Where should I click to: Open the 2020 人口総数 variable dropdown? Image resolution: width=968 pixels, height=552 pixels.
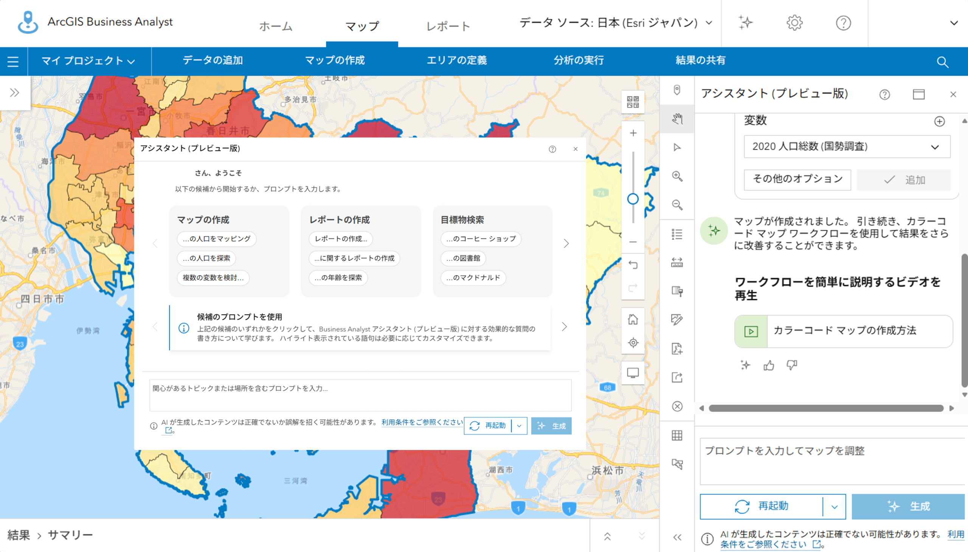pos(847,147)
